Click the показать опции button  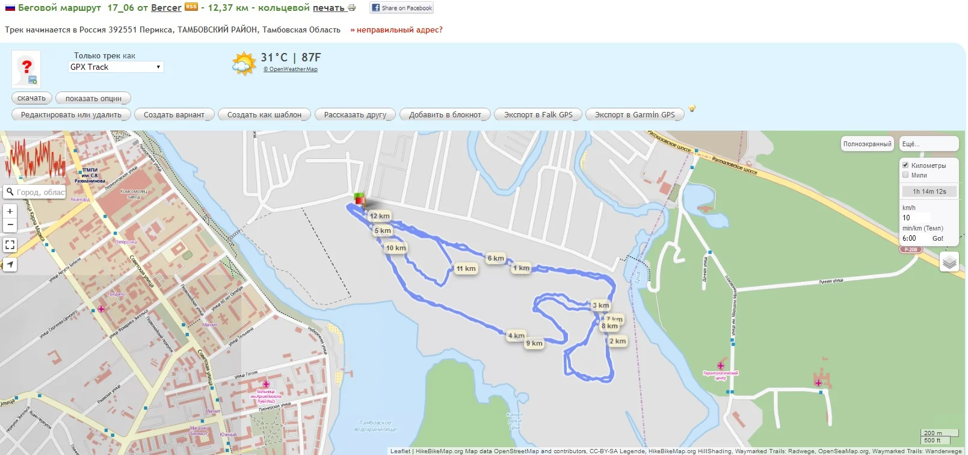coord(93,99)
